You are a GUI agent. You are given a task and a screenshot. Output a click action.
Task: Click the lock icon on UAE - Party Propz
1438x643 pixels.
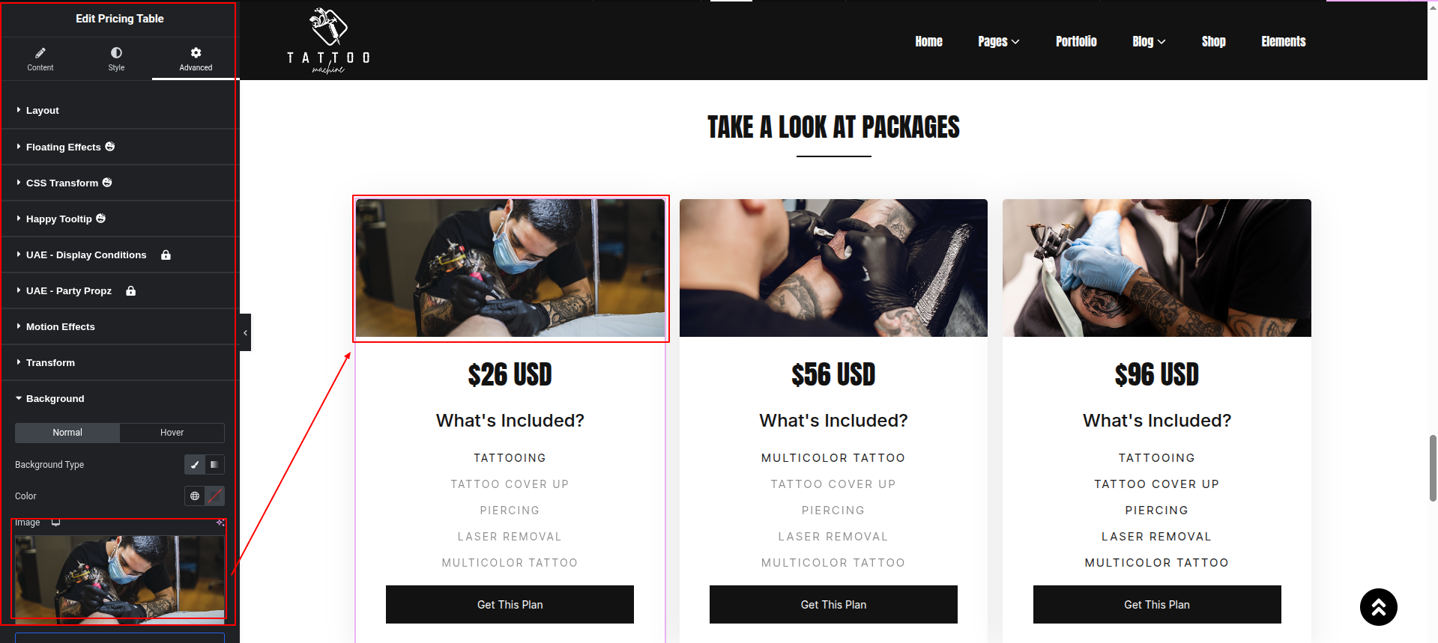(x=131, y=290)
